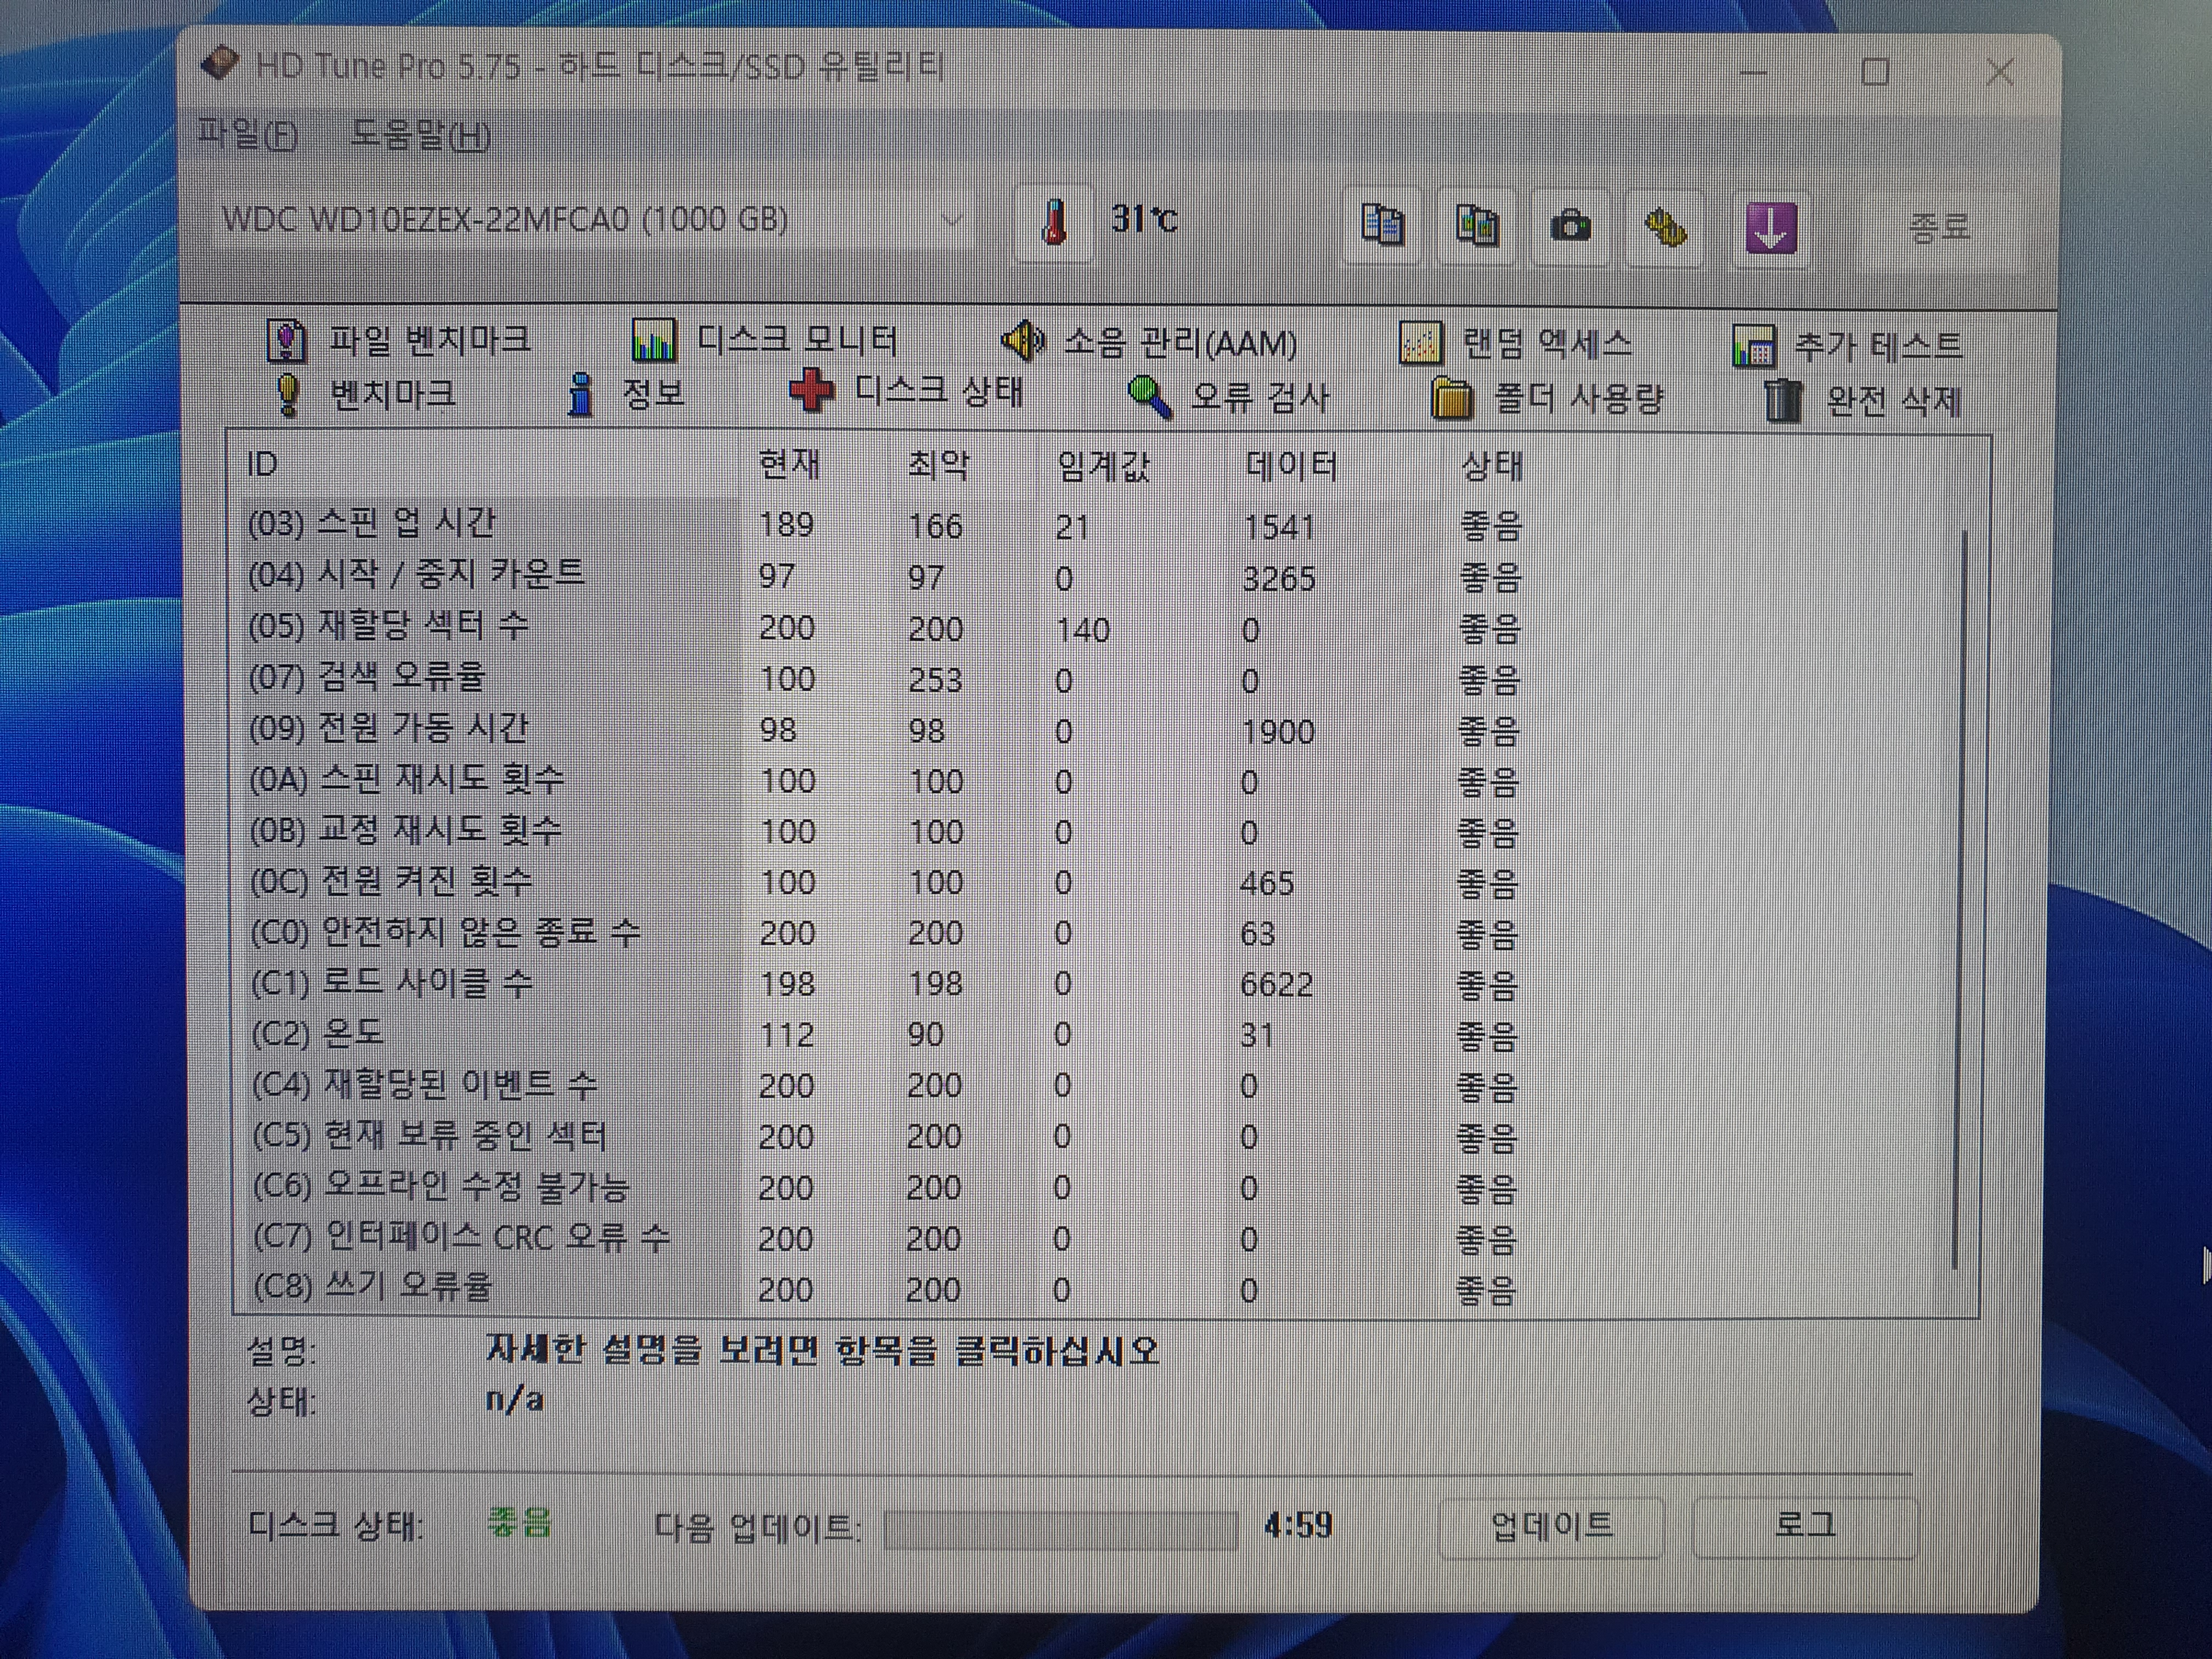Click the 파일 벤치마크 tab icon
The image size is (2212, 1659).
coord(286,340)
